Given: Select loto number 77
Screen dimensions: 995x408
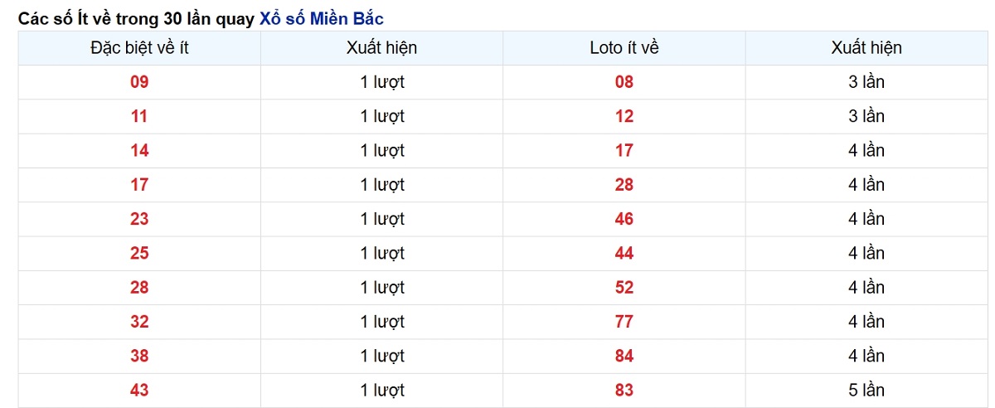Looking at the screenshot, I should coord(624,322).
